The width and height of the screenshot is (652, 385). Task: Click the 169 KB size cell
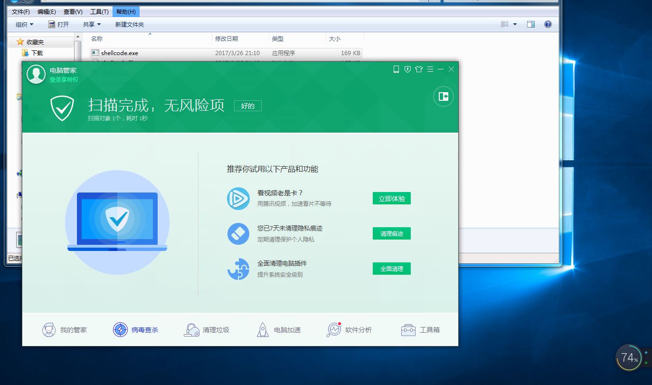350,53
